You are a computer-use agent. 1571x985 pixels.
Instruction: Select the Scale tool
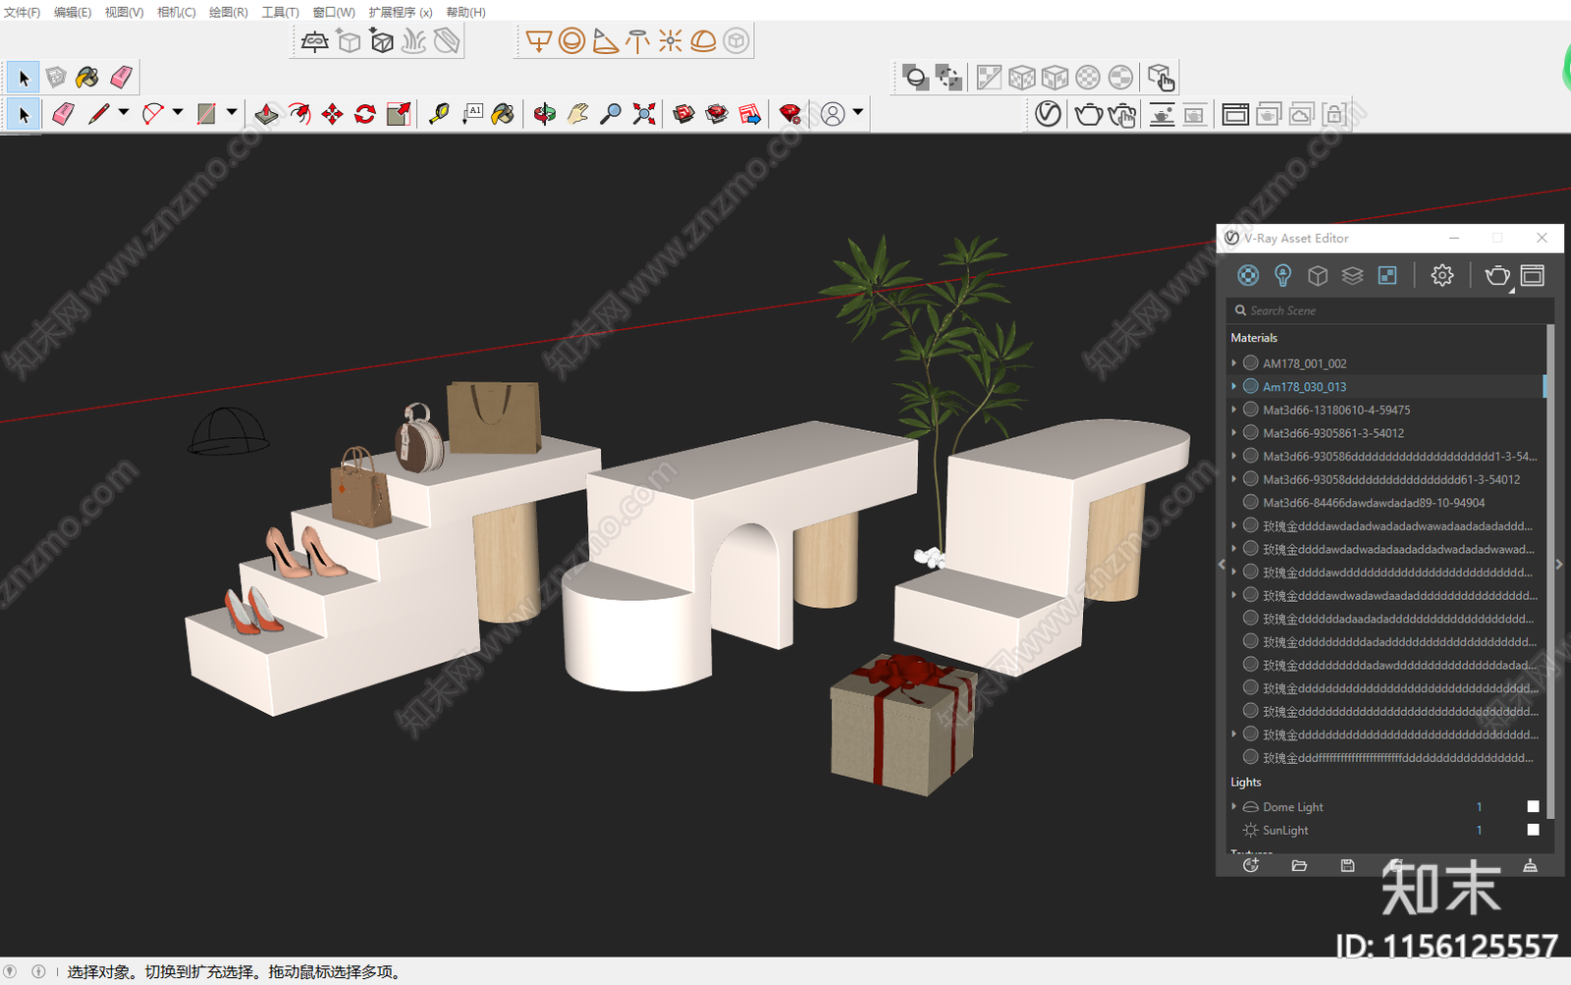[x=399, y=114]
